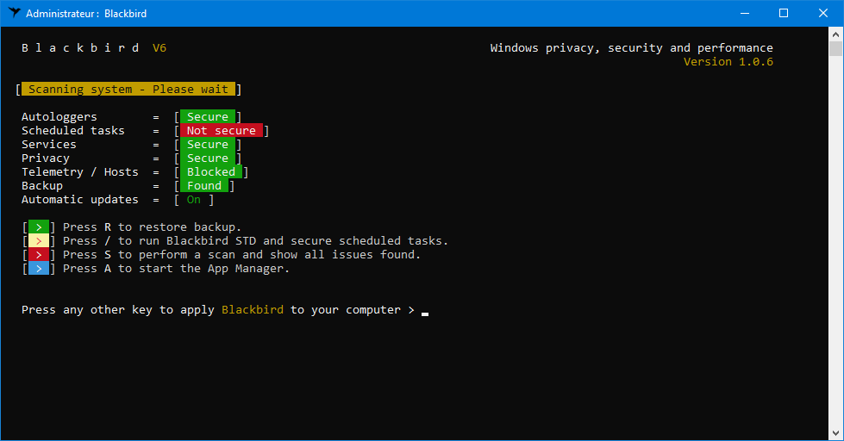Click the scrollbar down arrow
Screen dimensions: 844x441
tap(835, 433)
